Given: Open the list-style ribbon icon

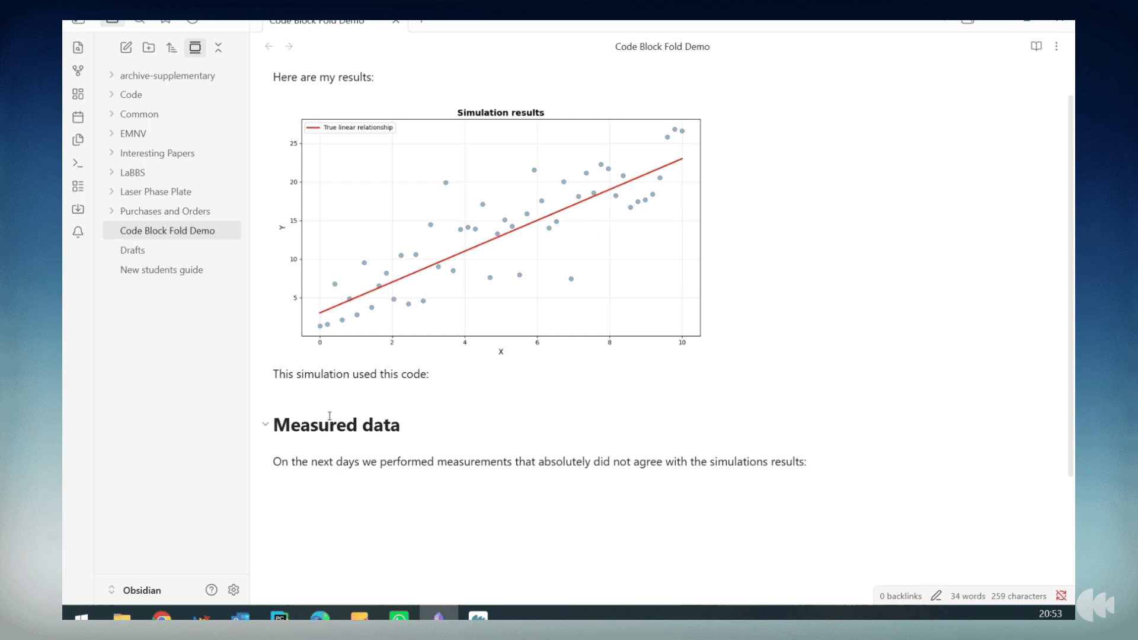Looking at the screenshot, I should click(78, 186).
